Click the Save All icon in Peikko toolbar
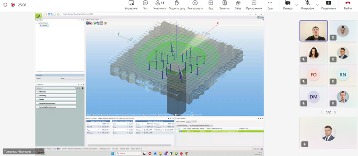 51,14
